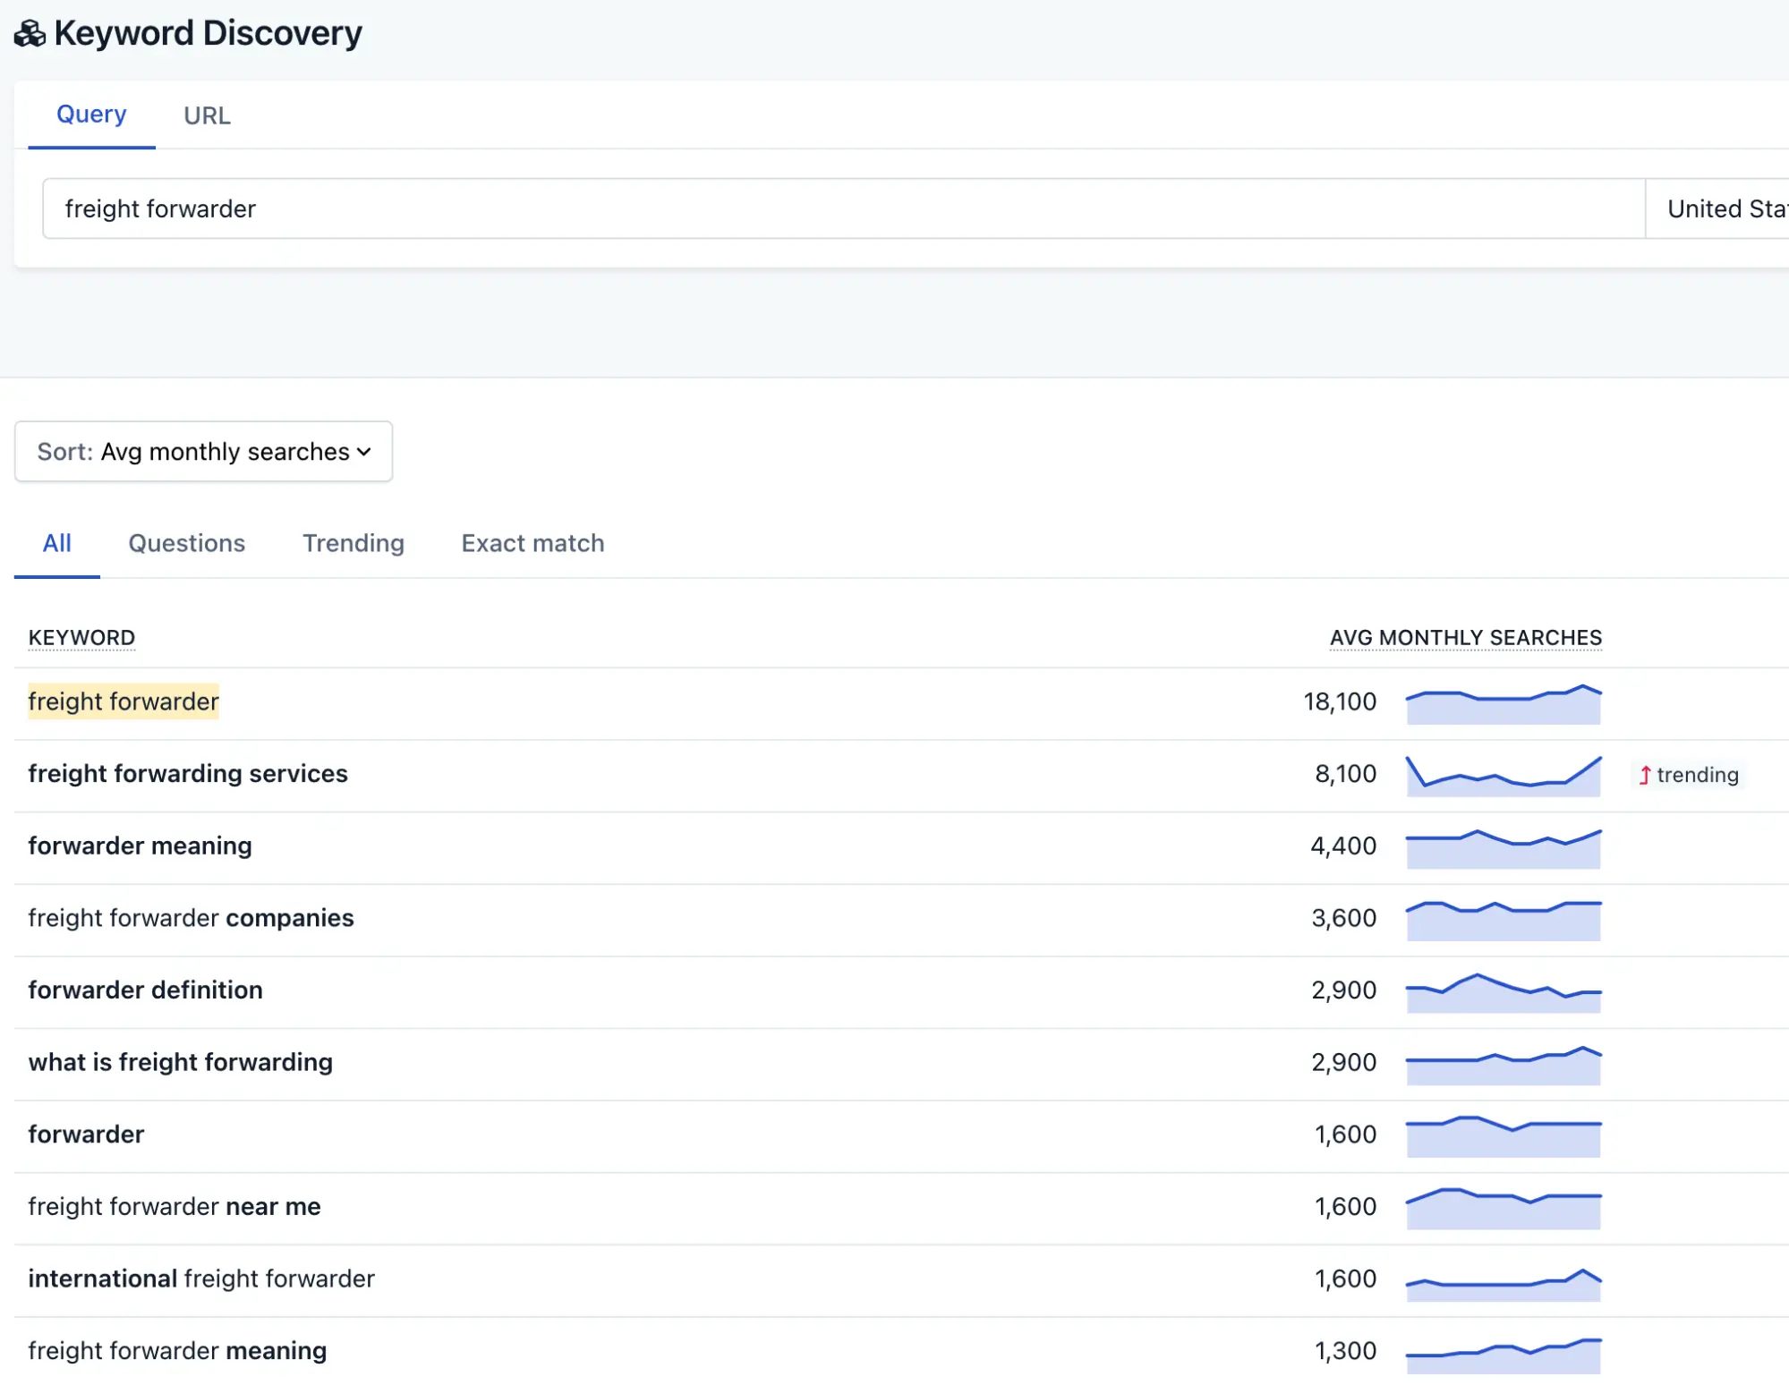Open the Sort Avg monthly searches dropdown
This screenshot has height=1385, width=1789.
(203, 452)
